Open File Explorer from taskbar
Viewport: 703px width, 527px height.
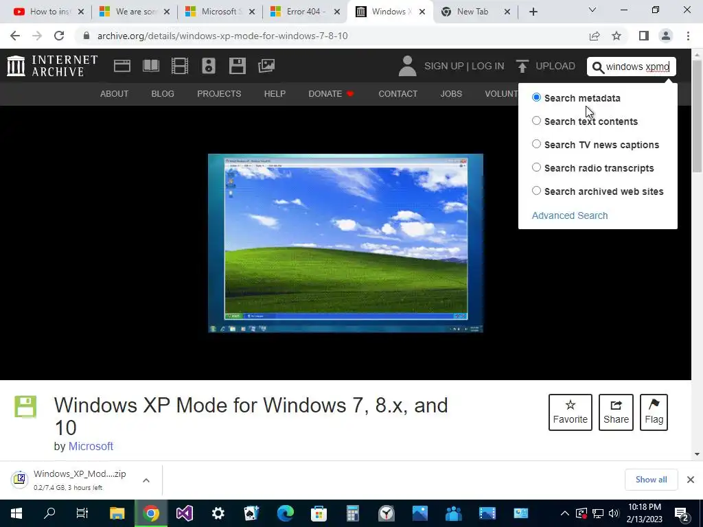[117, 513]
